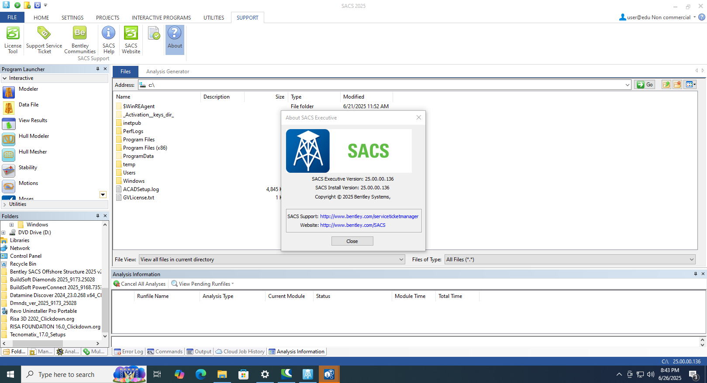Open SACS Help
Image resolution: width=707 pixels, height=383 pixels.
pyautogui.click(x=109, y=40)
